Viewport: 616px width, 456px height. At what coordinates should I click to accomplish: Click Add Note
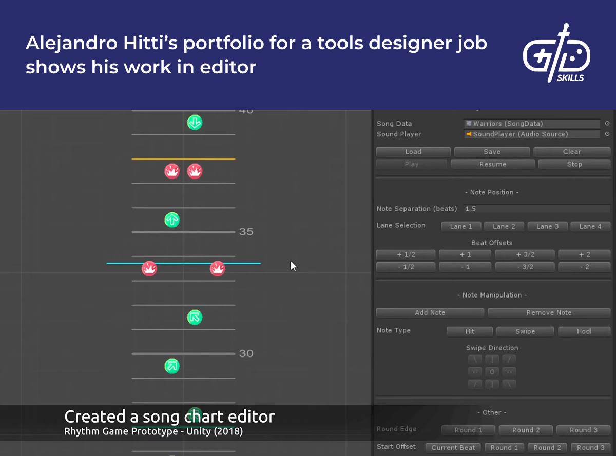[430, 312]
